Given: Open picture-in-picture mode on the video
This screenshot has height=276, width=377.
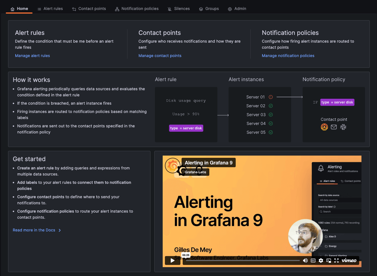Looking at the screenshot, I should [329, 260].
